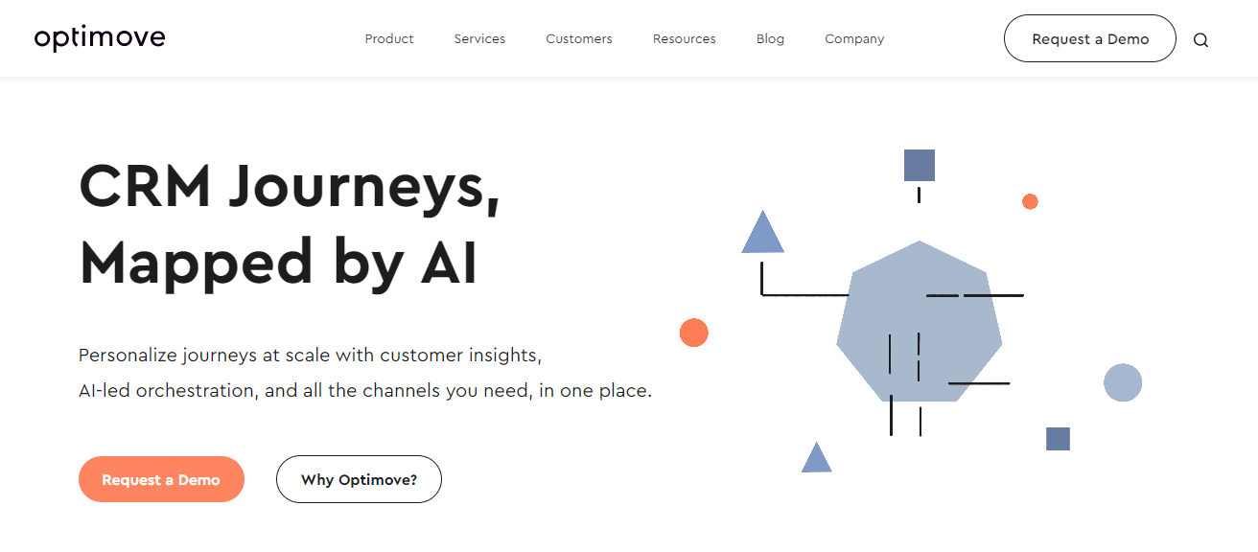Click the Optimove logo
1258x552 pixels.
point(100,38)
